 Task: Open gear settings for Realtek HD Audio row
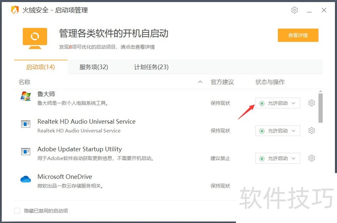pyautogui.click(x=311, y=130)
